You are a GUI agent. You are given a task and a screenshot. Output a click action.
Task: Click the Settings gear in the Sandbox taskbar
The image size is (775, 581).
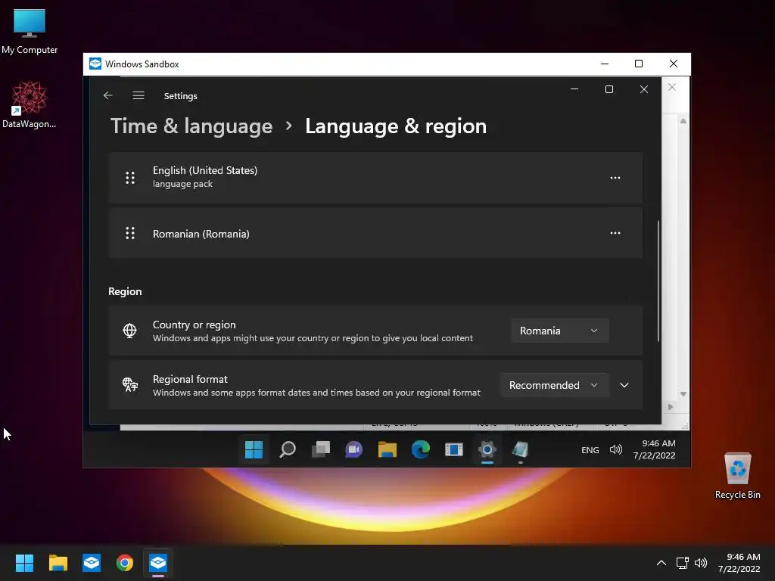[487, 449]
